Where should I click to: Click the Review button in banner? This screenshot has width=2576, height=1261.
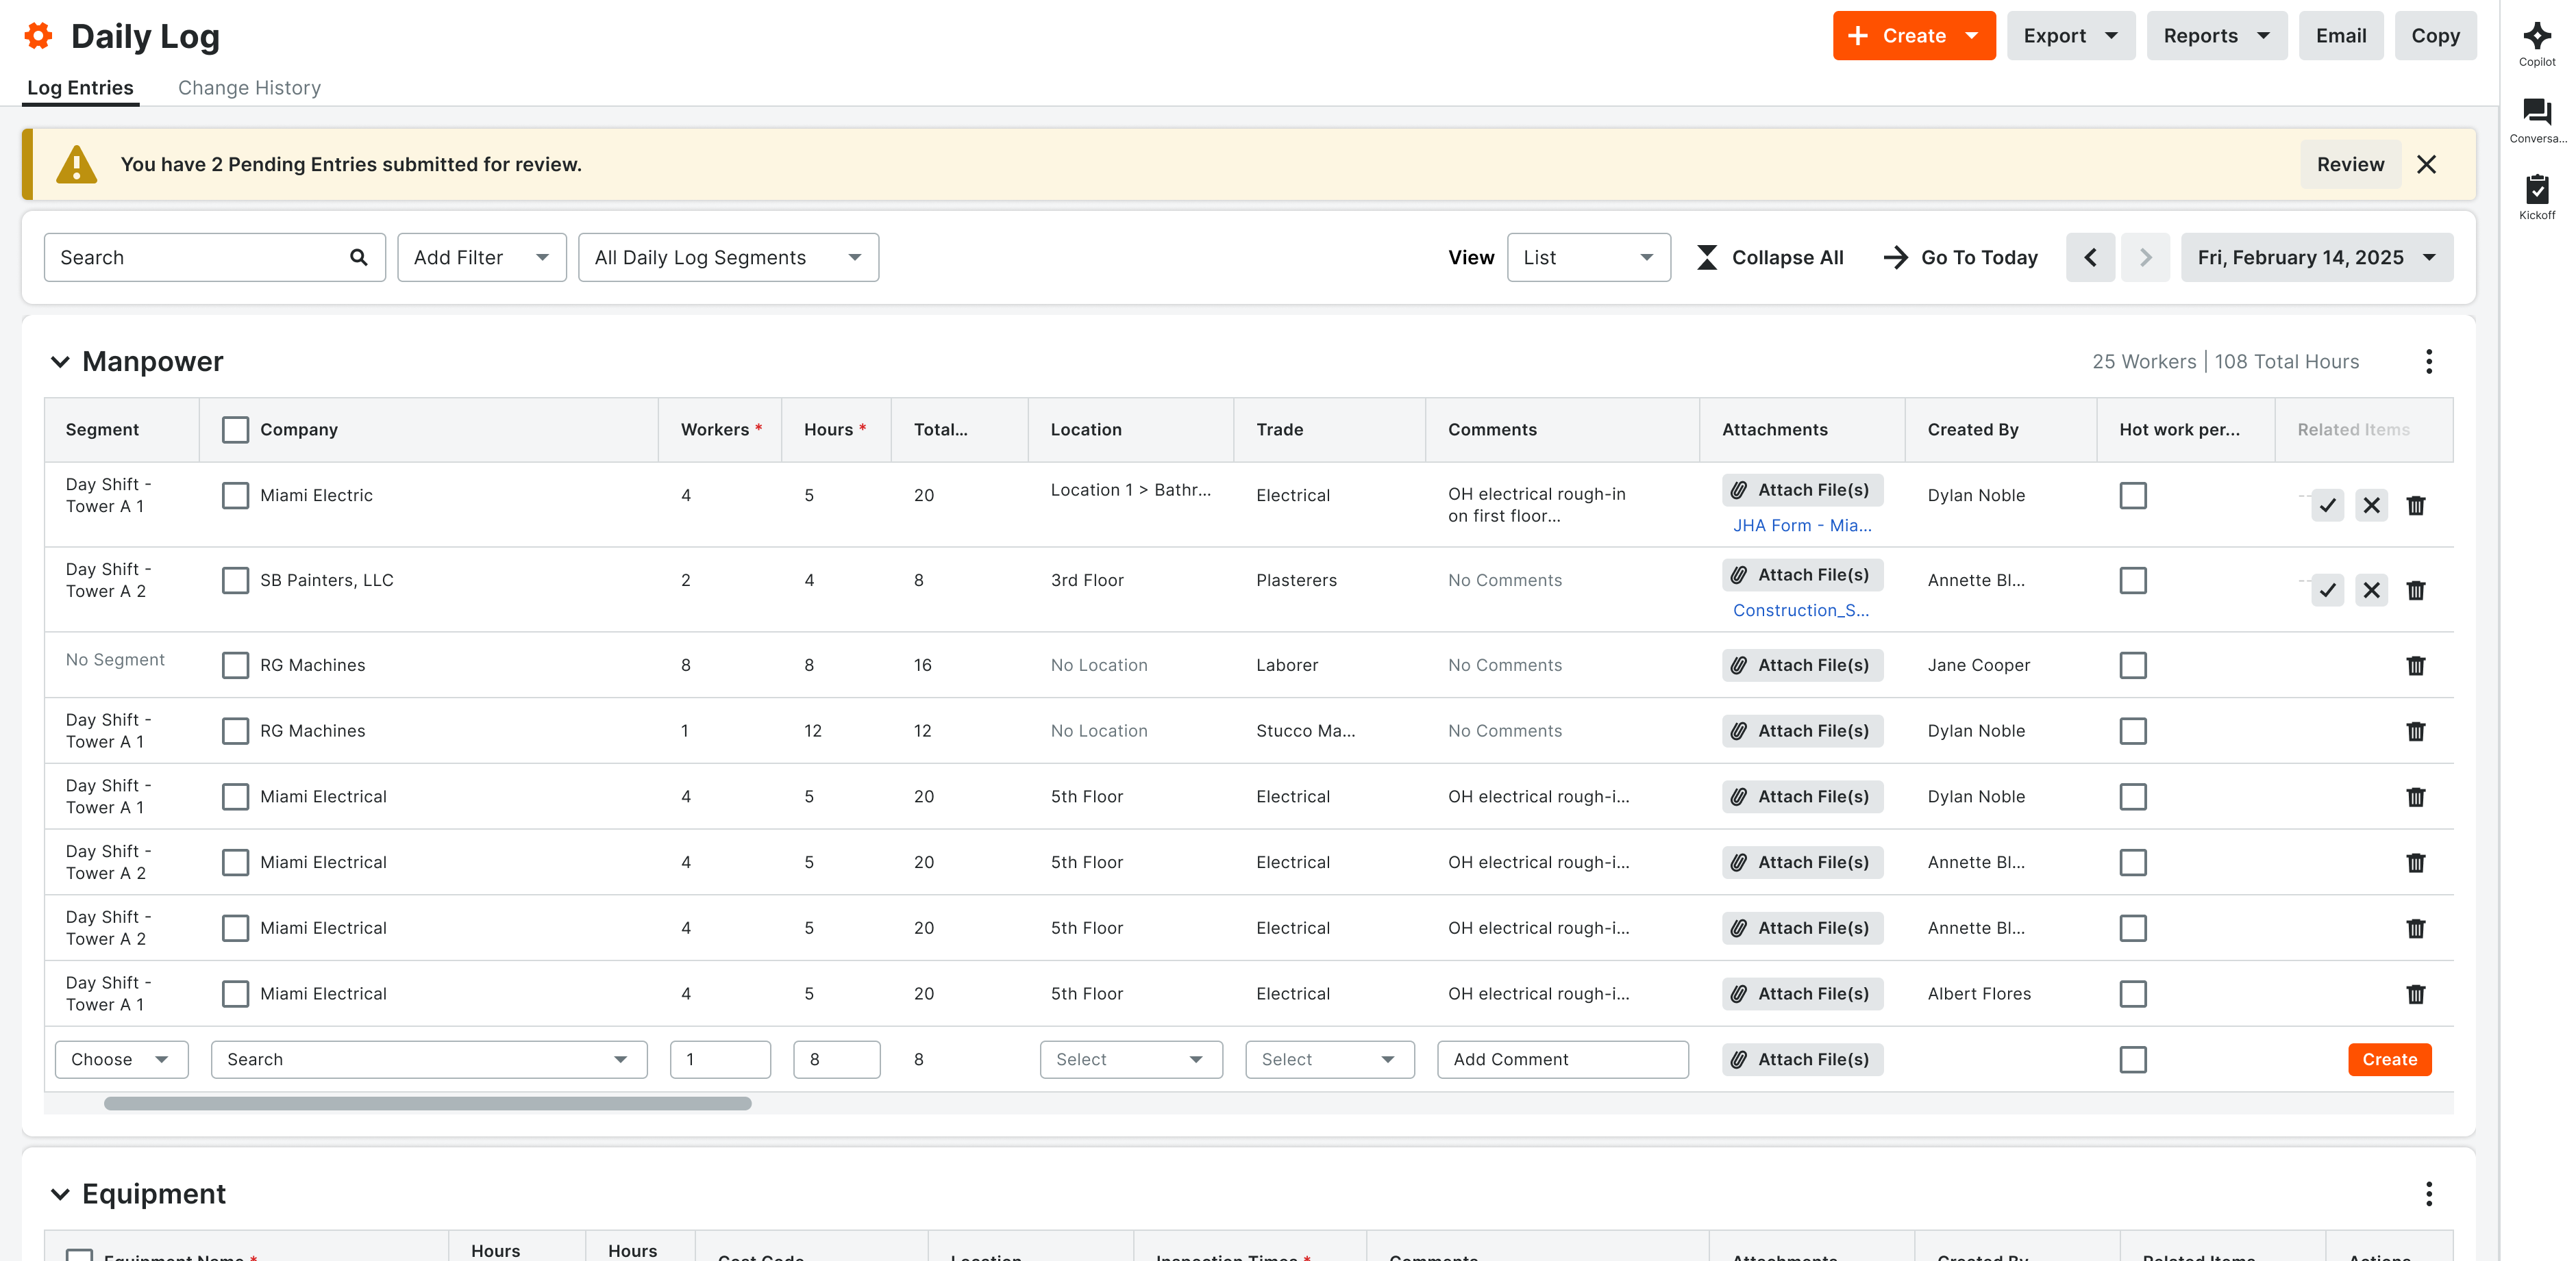click(2350, 165)
